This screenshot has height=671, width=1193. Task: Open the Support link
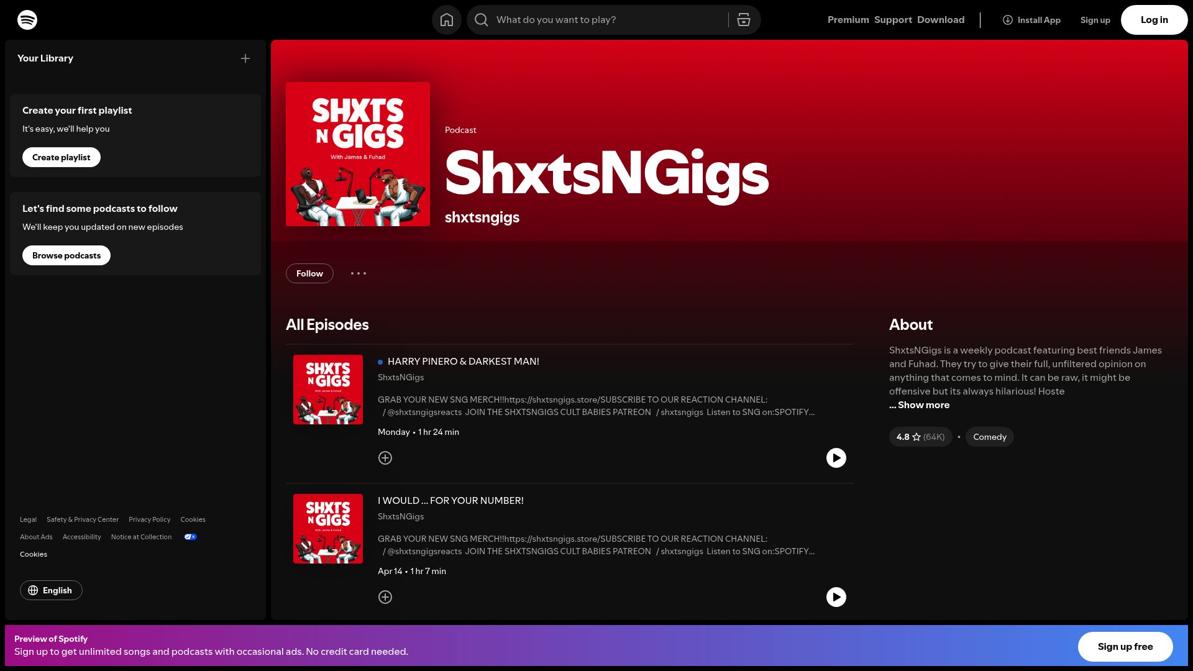click(x=893, y=20)
